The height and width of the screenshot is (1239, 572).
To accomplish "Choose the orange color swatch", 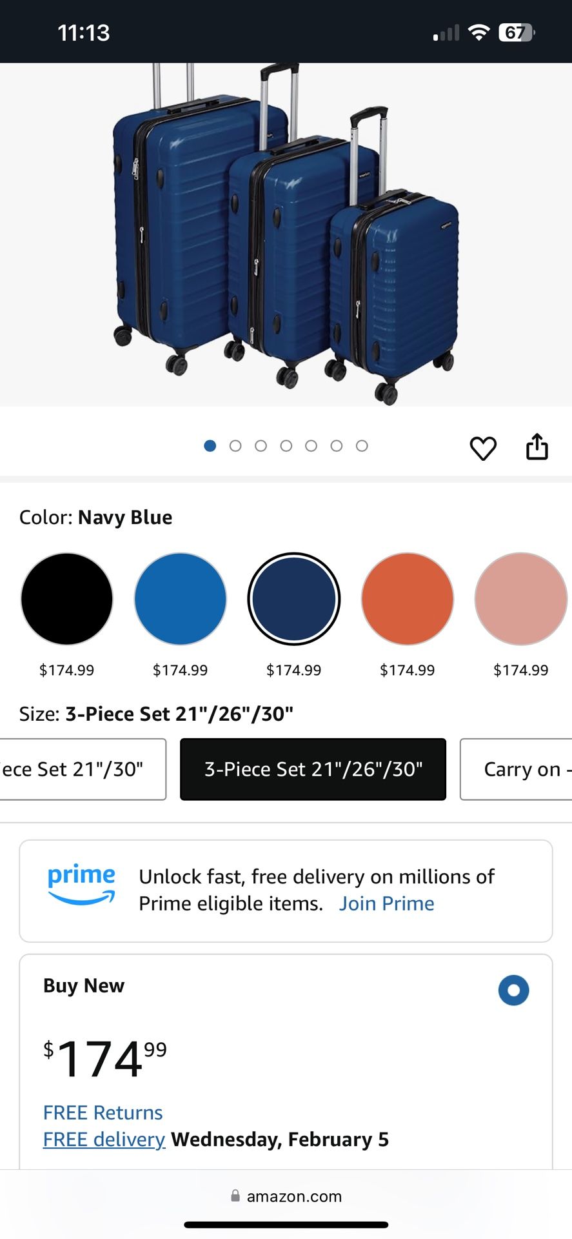I will pyautogui.click(x=407, y=599).
